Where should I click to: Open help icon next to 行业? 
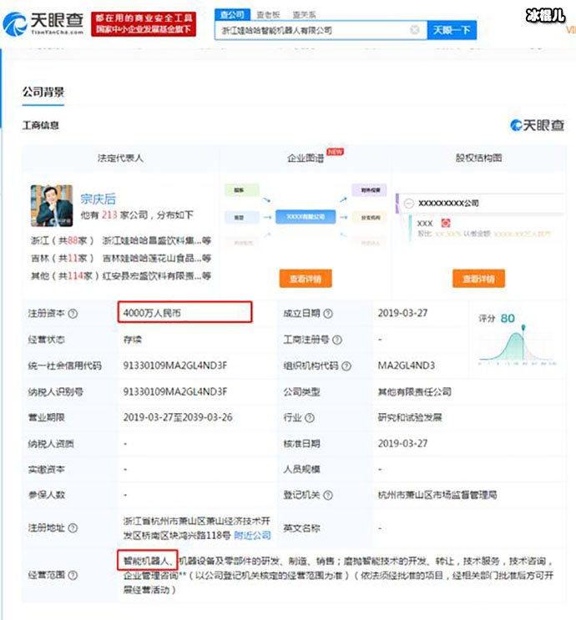[x=310, y=417]
